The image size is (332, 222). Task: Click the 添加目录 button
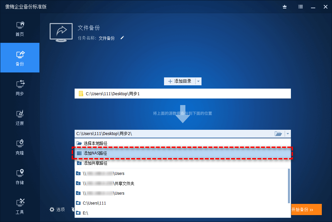point(179,81)
